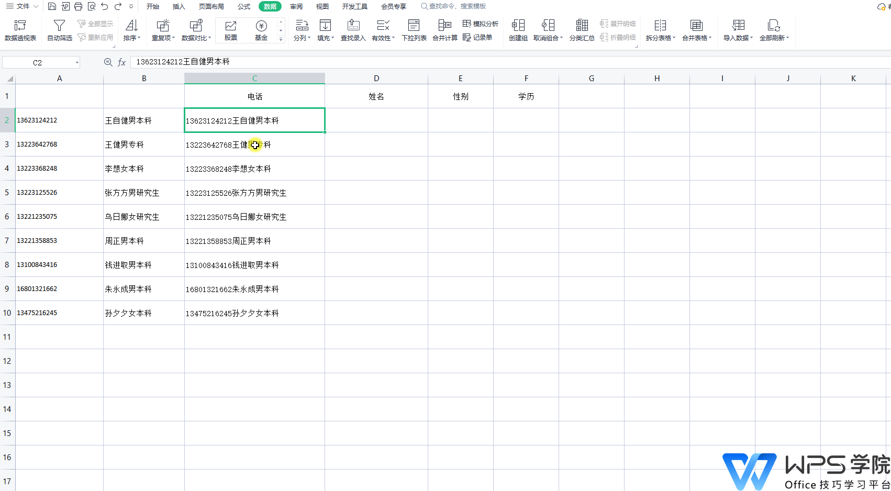891x491 pixels.
Task: Click cell A10 with 13475216245
Action: [59, 313]
